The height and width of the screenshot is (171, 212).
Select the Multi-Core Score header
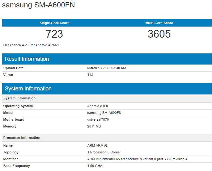tap(159, 23)
